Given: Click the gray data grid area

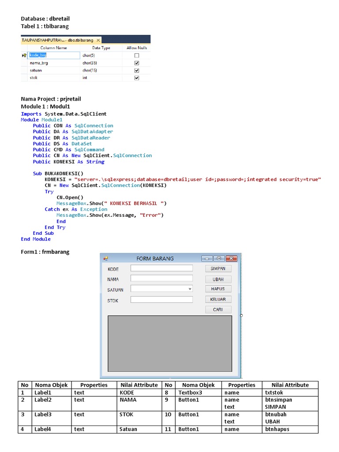Looking at the screenshot, I should pos(169,343).
